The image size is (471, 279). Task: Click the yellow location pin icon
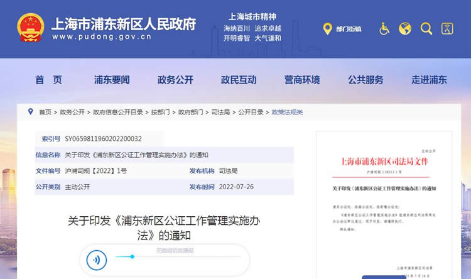327,29
